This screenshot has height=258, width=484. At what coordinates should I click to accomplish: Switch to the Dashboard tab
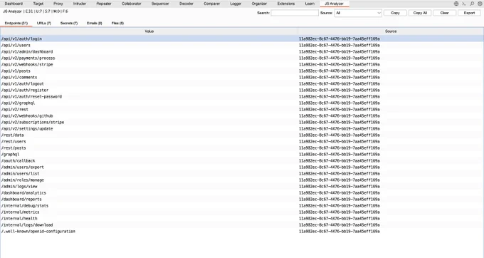(14, 4)
